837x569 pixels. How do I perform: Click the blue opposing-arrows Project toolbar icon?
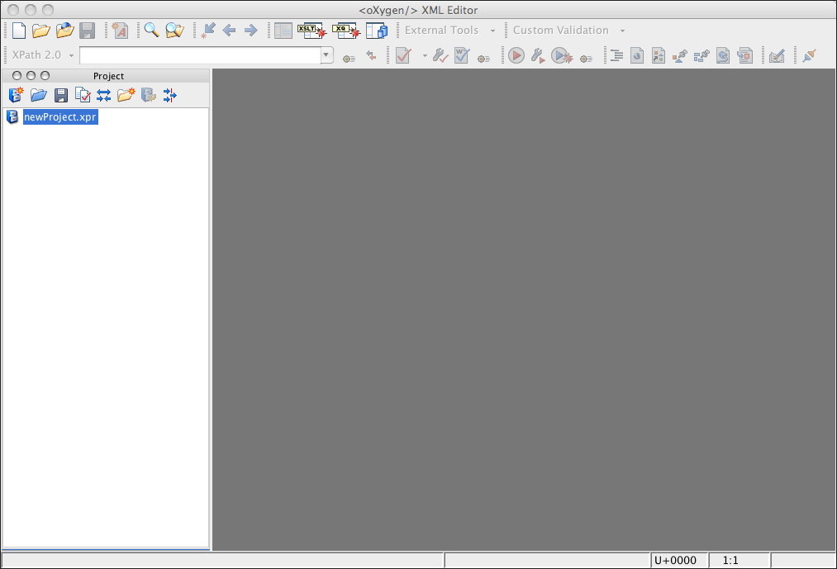coord(103,96)
